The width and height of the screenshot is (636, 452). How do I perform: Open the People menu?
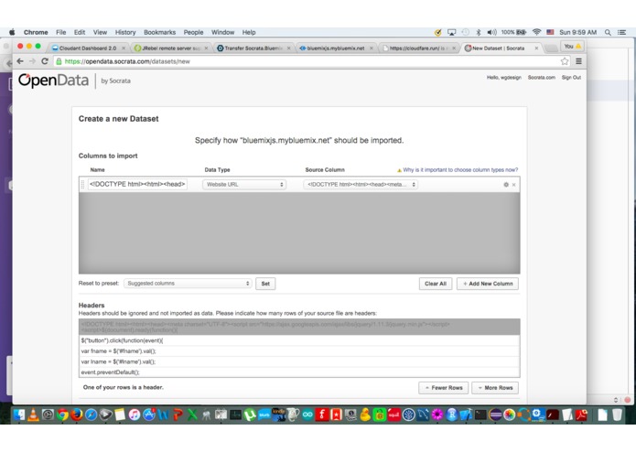[x=193, y=32]
